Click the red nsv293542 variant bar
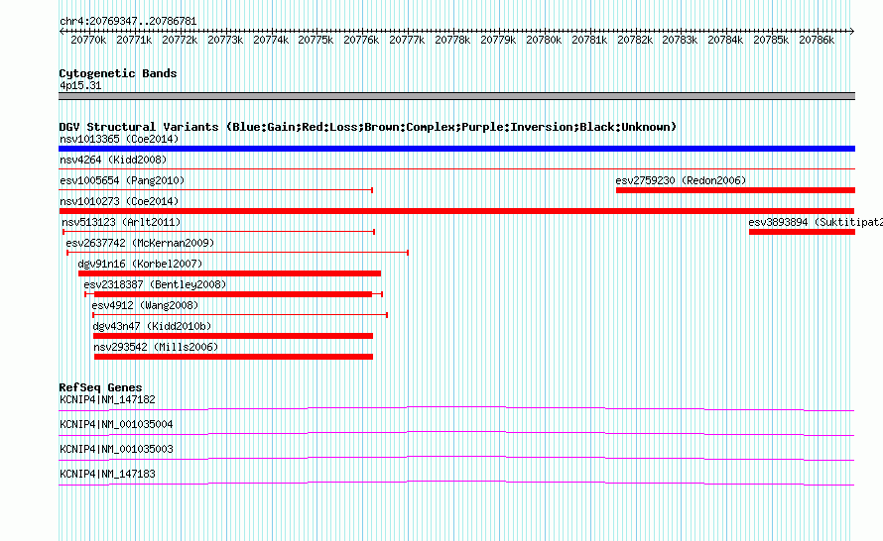The width and height of the screenshot is (883, 541). point(234,357)
